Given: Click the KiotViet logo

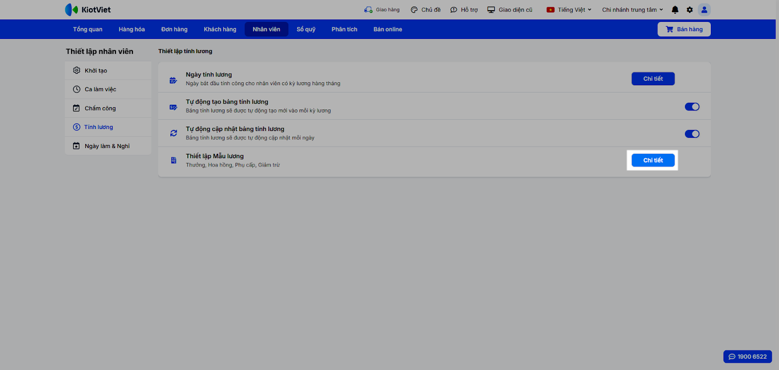Looking at the screenshot, I should point(88,10).
